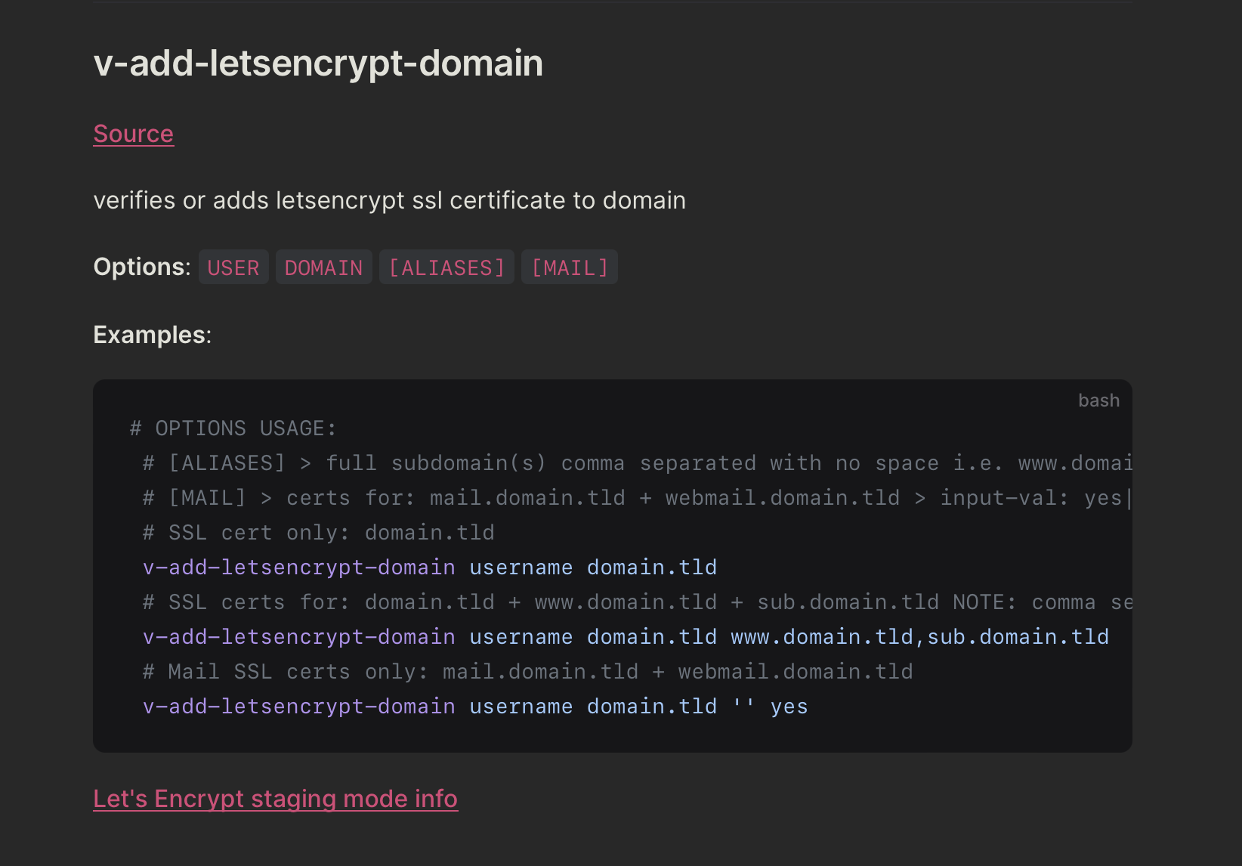Click the bash language label
Viewport: 1242px width, 866px height.
click(1098, 401)
